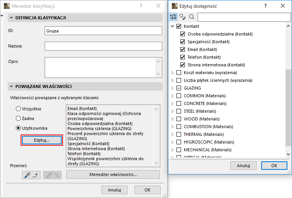Open Menedżer właściwości... button
The image size is (292, 198).
[113, 174]
